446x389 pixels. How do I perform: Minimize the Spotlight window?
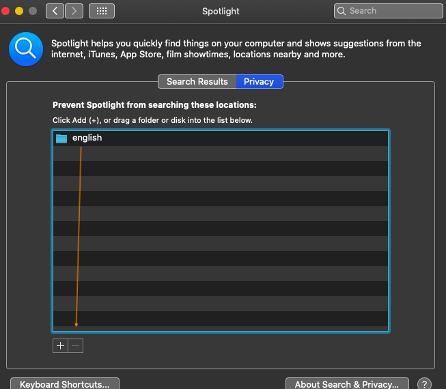coord(19,11)
